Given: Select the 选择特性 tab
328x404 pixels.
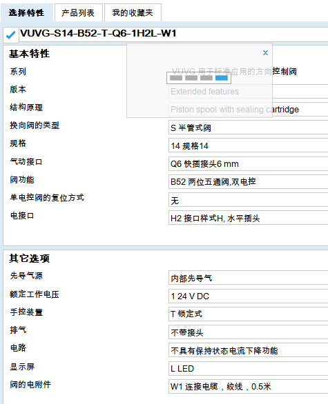Looking at the screenshot, I should point(26,12).
